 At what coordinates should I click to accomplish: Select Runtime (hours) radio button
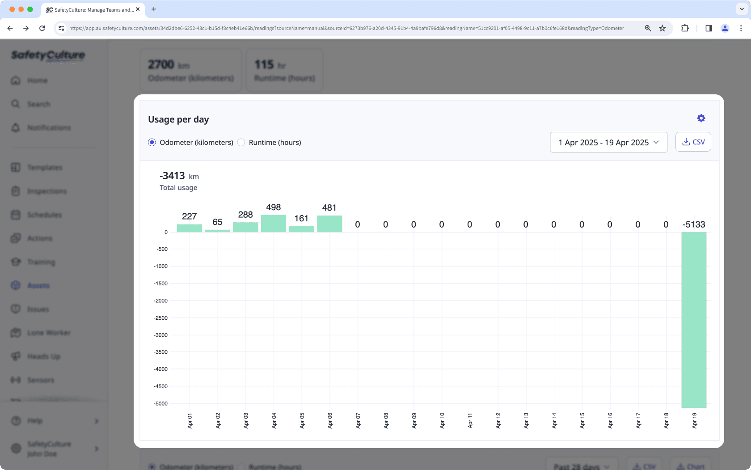241,142
